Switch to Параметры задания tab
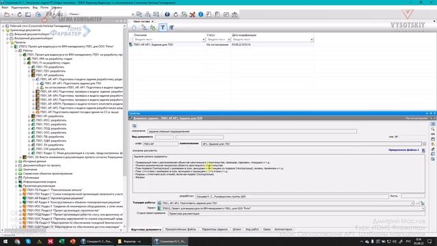 [214, 230]
